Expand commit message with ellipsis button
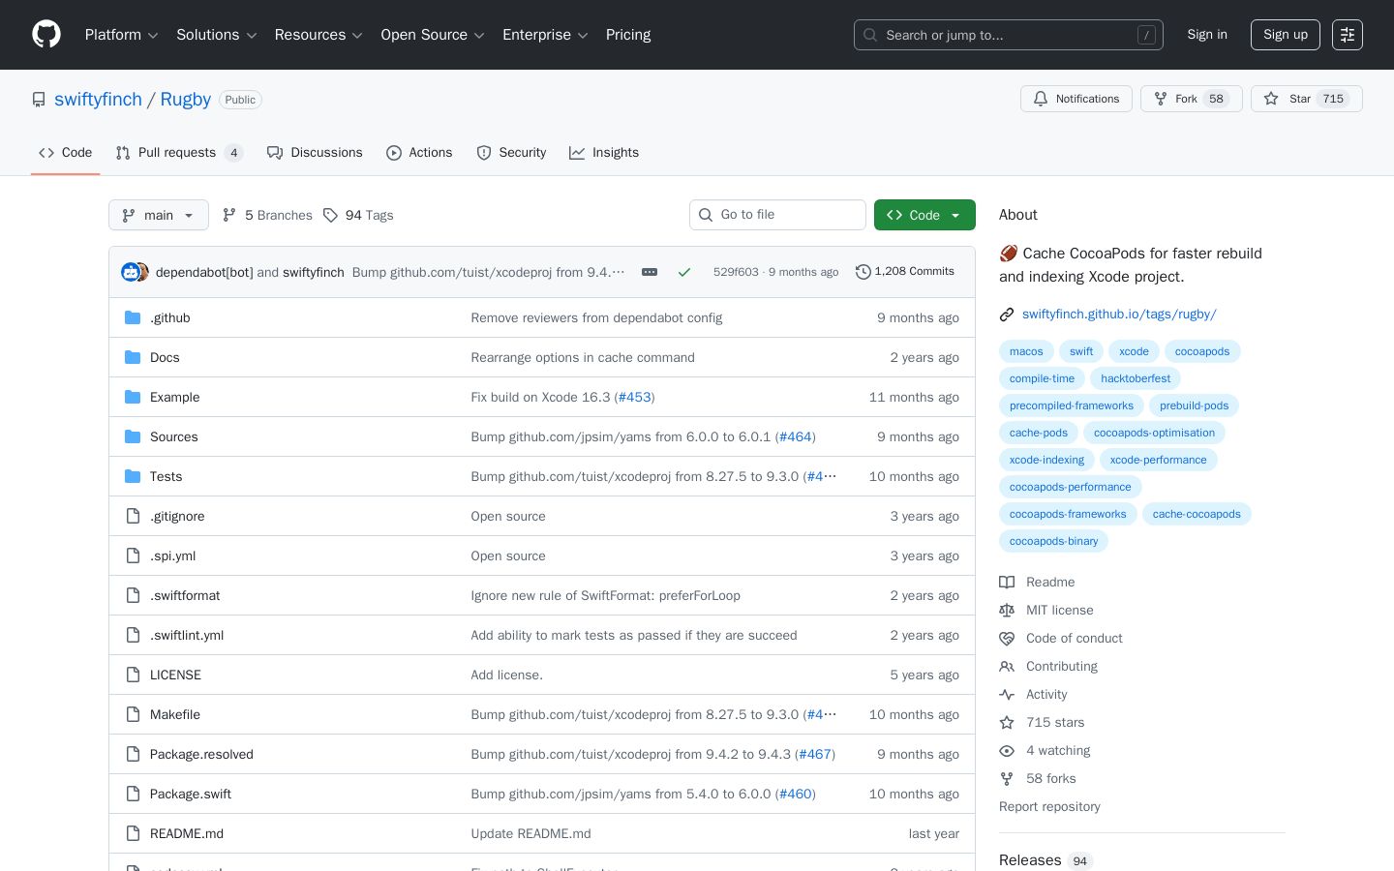Viewport: 1394px width, 871px height. [650, 272]
